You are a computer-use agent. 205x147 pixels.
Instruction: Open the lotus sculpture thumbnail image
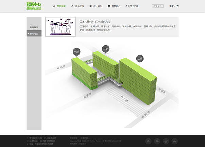coord(61,27)
